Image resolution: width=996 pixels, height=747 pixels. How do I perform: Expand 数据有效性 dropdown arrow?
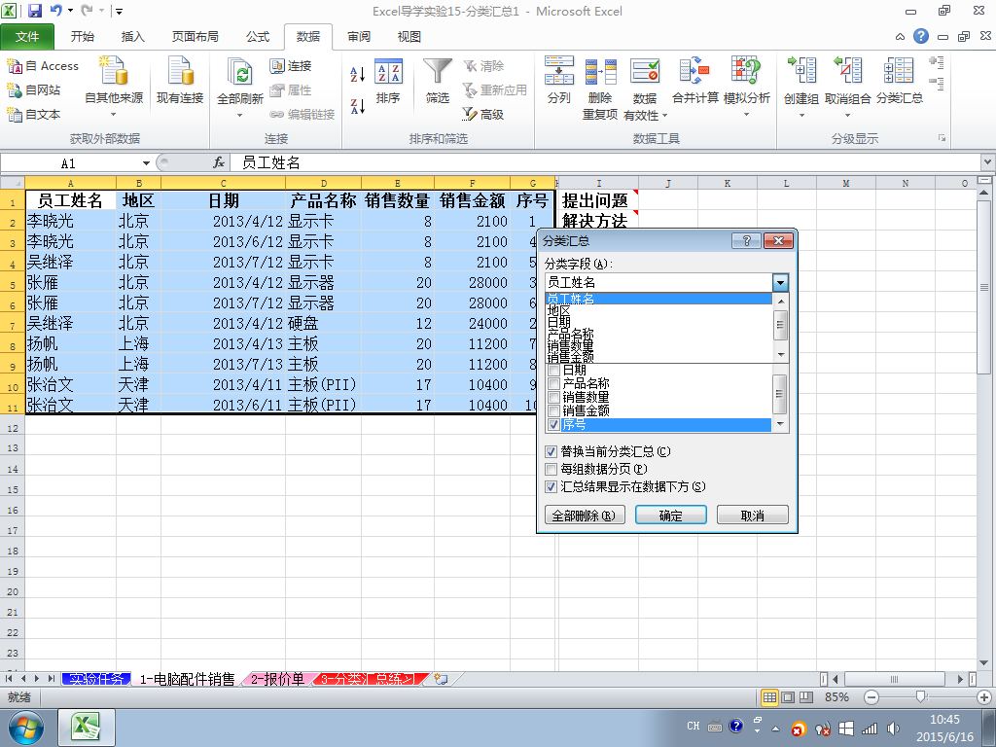[664, 116]
